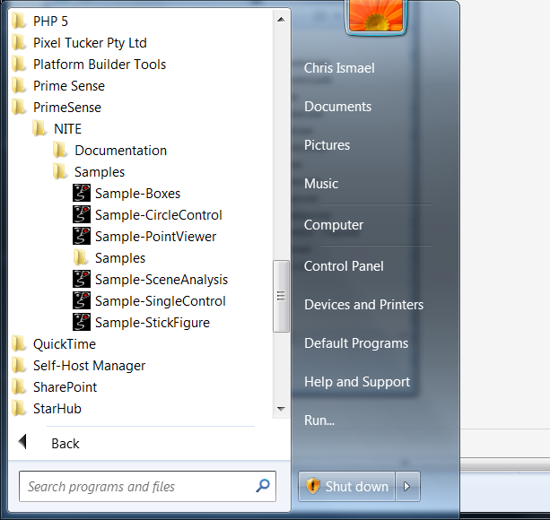Screen dimensions: 550x520
Task: Expand the Documentation folder
Action: coord(120,151)
